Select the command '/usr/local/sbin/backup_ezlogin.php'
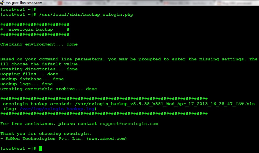The image size is (259, 153). click(86, 15)
